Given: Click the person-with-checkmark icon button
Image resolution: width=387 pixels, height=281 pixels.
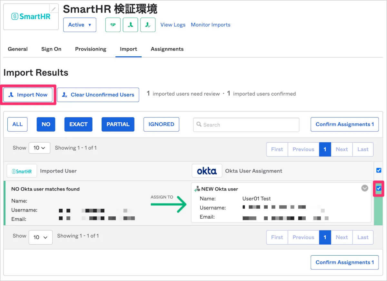Looking at the screenshot, I should [x=148, y=25].
